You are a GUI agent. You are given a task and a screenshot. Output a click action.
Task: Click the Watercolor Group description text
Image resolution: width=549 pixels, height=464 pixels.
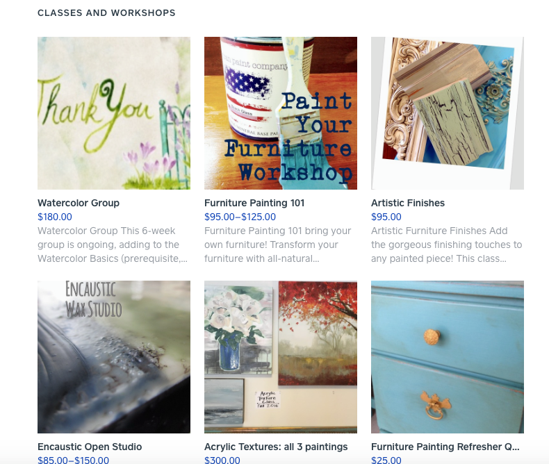pos(113,245)
